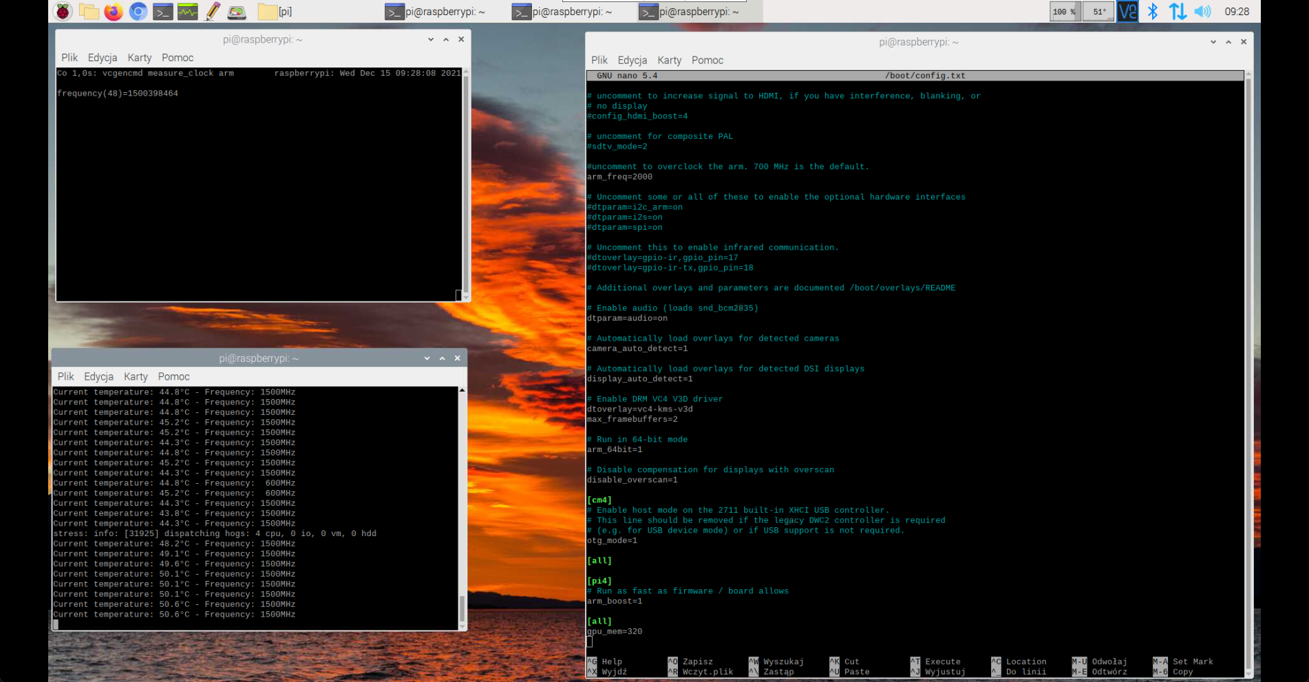Switch to the [pi] folder window
Viewport: 1309px width, 682px height.
275,11
